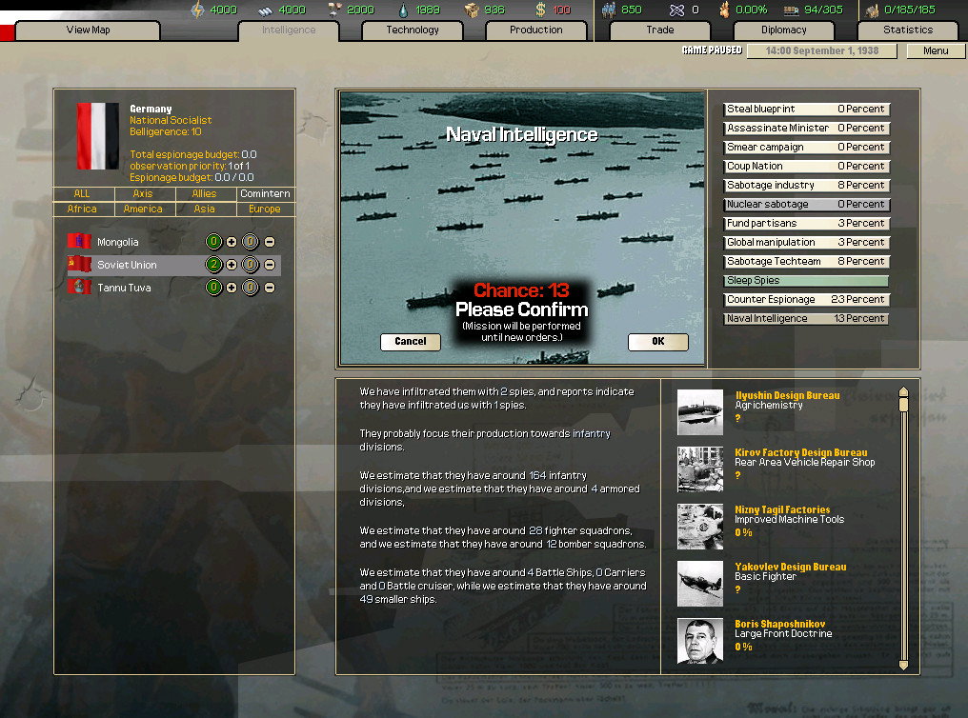Select the Steal blueprint mission
Viewport: 968px width, 718px height.
806,110
